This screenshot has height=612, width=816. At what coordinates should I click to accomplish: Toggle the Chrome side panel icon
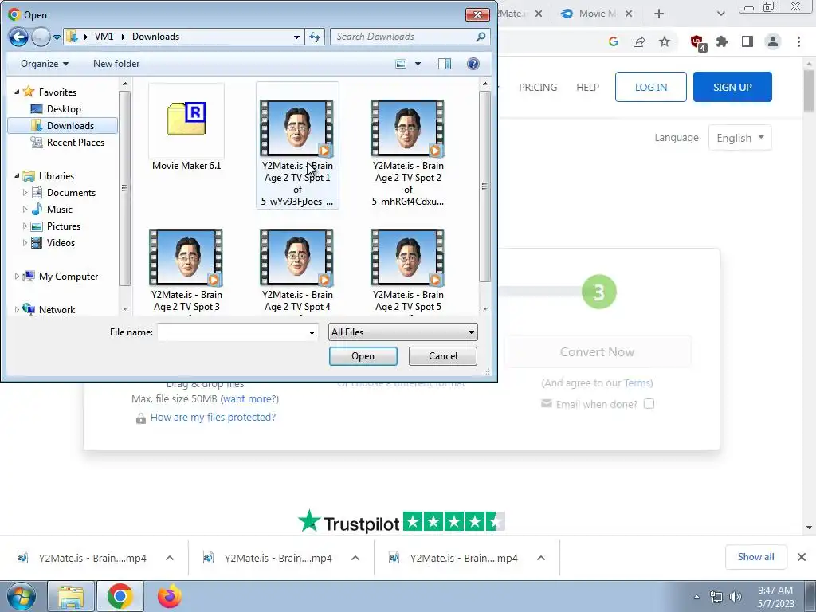[747, 41]
